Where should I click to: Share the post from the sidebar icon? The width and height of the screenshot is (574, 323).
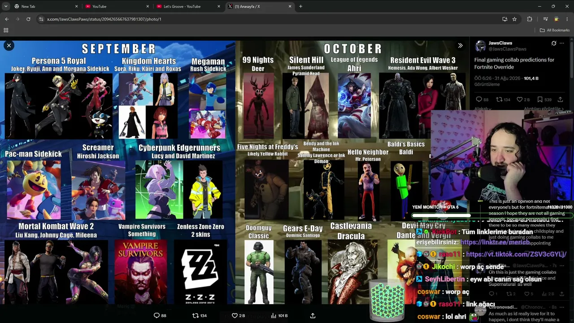pos(560,100)
